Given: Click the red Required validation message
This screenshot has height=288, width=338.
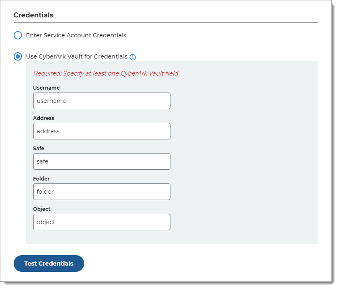Looking at the screenshot, I should coord(106,73).
